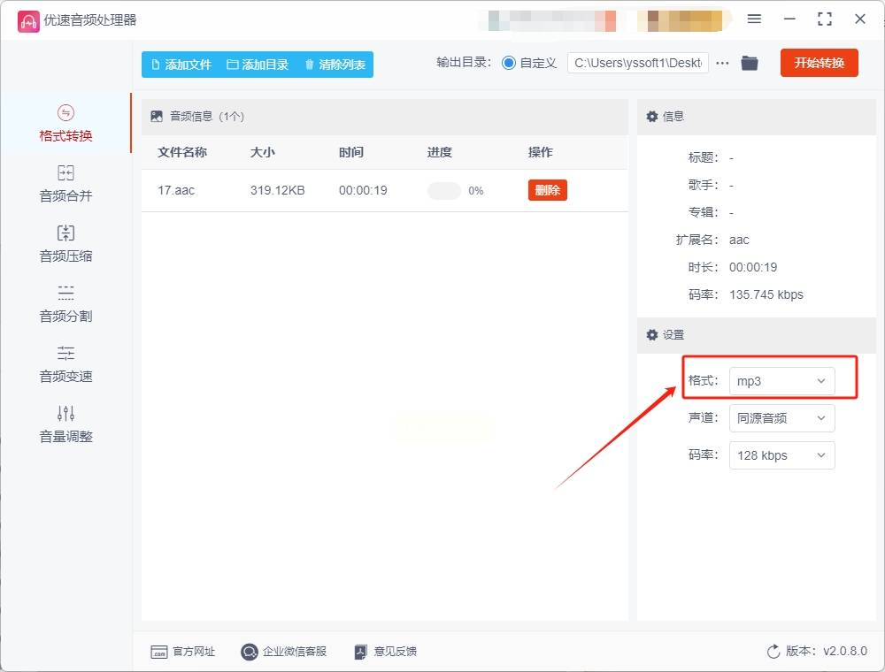This screenshot has height=672, width=885.
Task: Start conversion with 开始转换 button
Action: [819, 63]
